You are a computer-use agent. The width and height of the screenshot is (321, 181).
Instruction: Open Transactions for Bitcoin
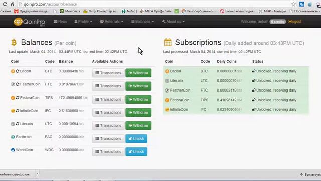point(108,73)
